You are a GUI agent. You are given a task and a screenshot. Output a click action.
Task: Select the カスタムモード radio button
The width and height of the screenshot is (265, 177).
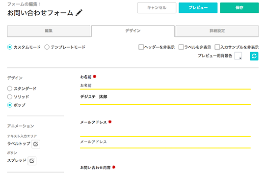tap(10, 47)
